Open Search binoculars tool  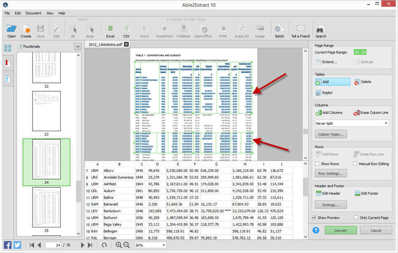click(321, 31)
